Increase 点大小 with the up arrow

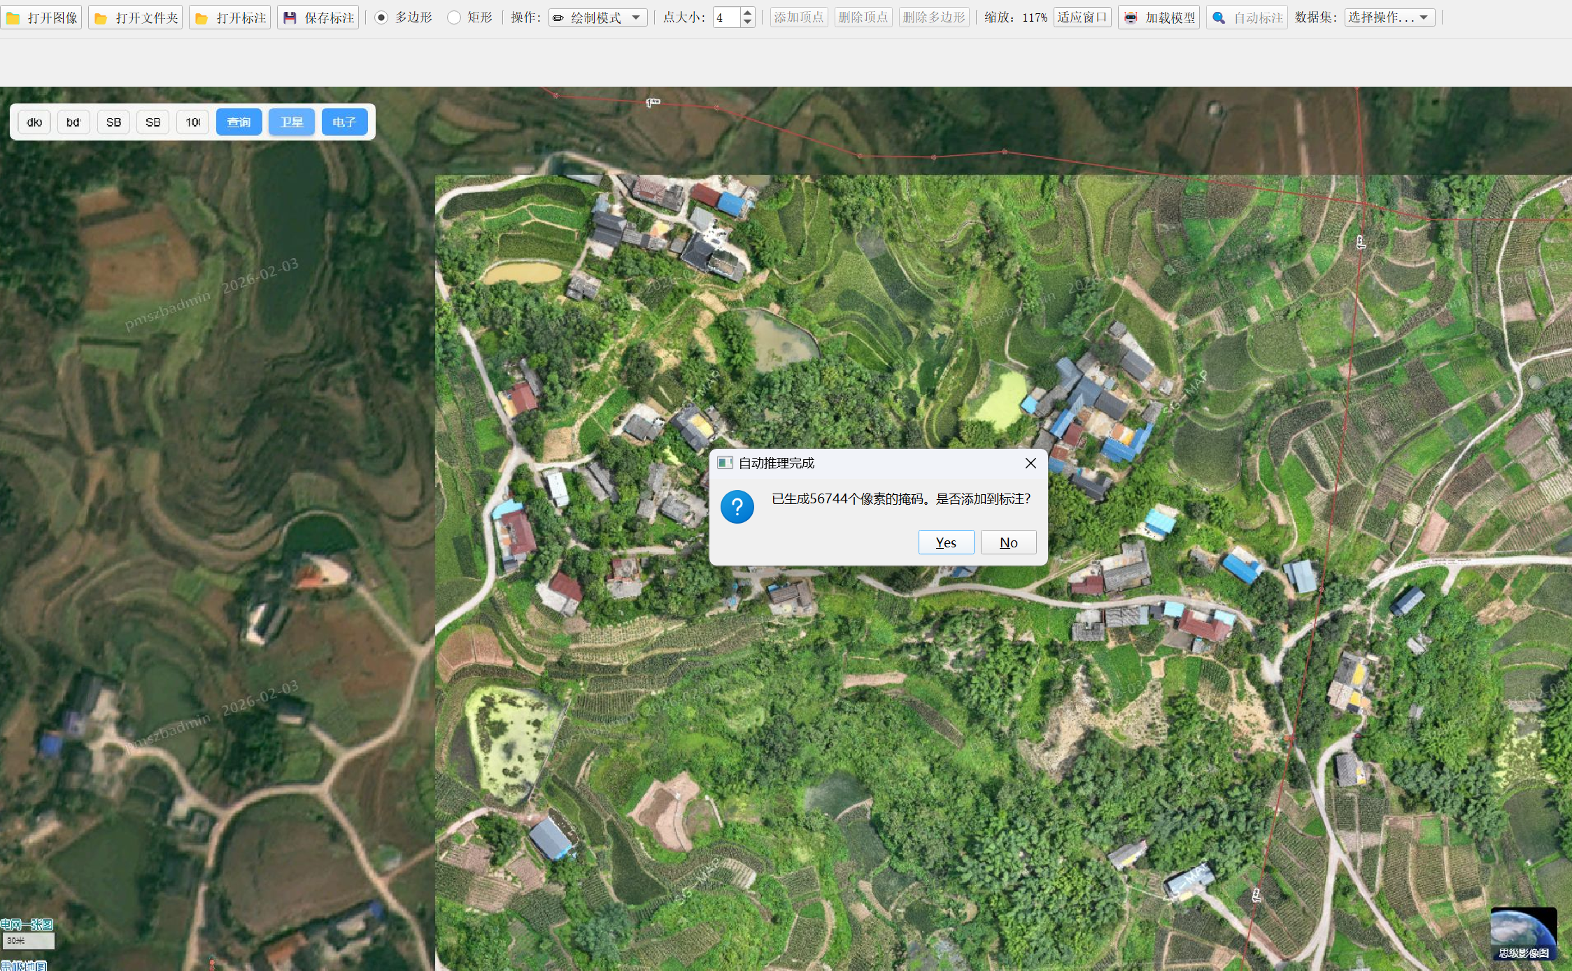pyautogui.click(x=748, y=12)
